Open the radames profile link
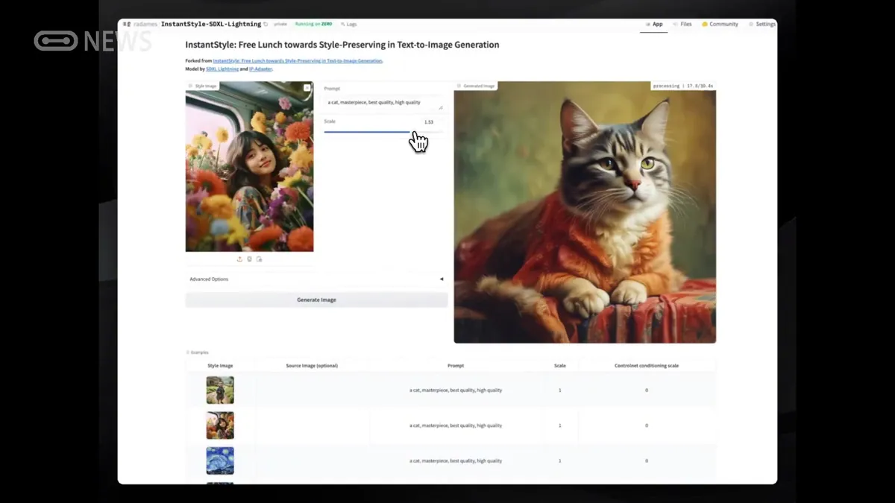This screenshot has width=895, height=503. point(145,24)
